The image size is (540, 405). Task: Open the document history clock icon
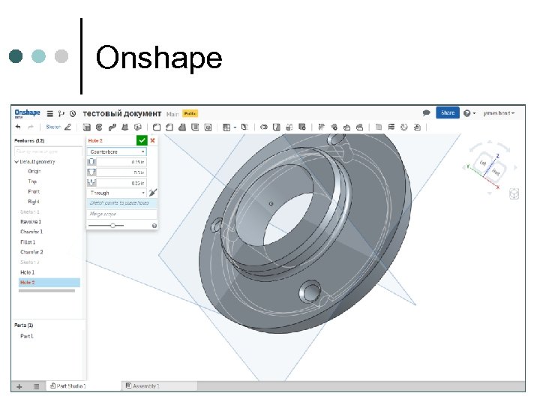73,114
